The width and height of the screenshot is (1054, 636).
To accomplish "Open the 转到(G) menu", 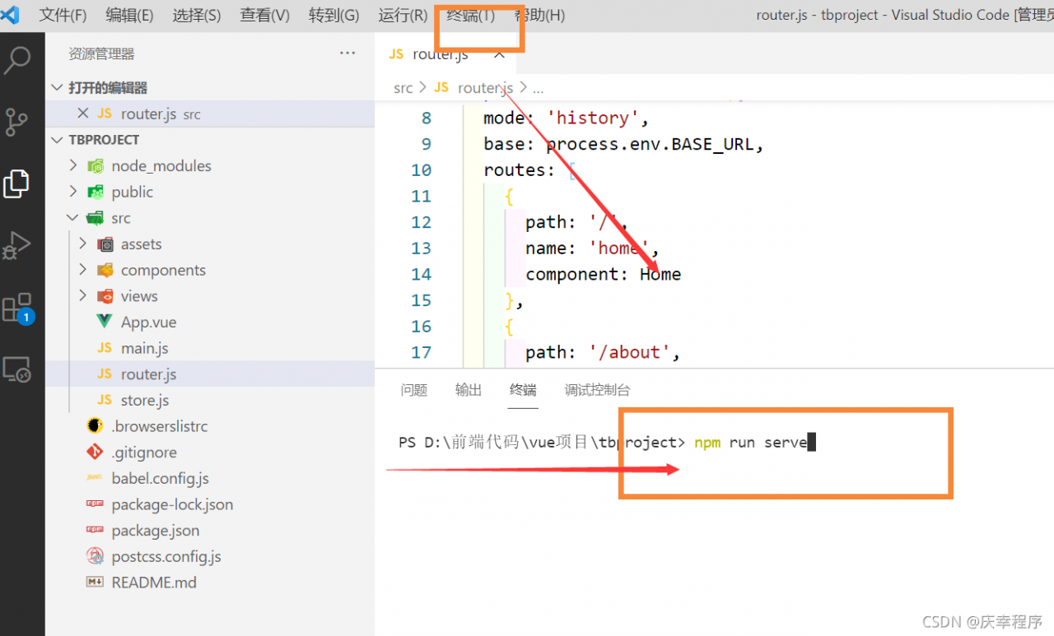I will point(333,16).
